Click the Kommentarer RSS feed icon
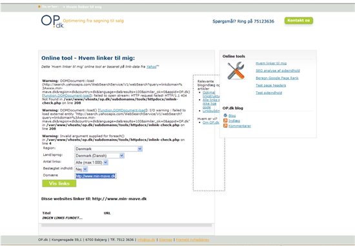This screenshot has width=355, height=246. tap(225, 126)
